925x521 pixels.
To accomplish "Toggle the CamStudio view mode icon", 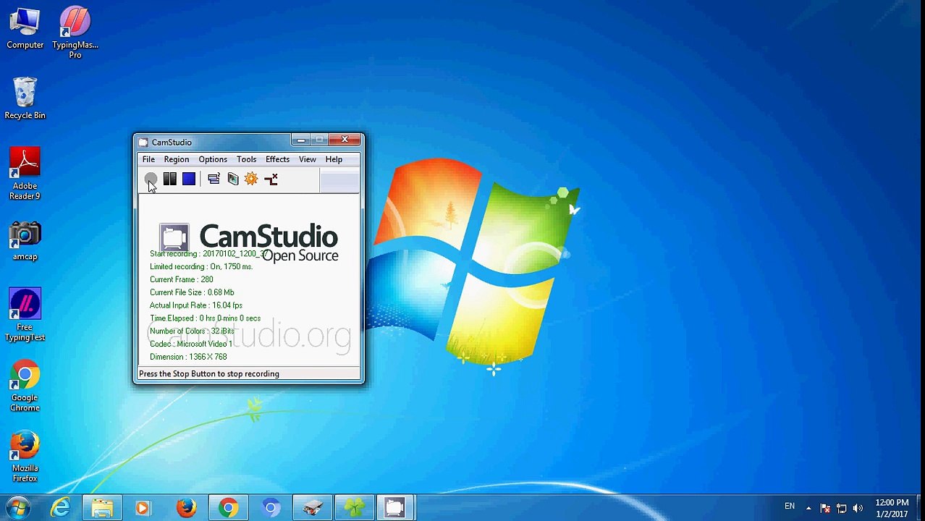I will click(x=214, y=179).
